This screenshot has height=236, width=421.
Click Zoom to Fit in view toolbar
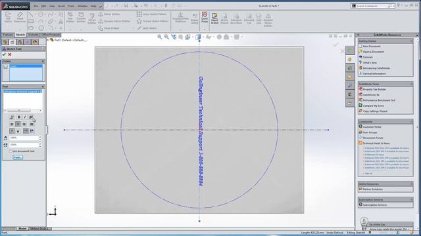pos(160,37)
